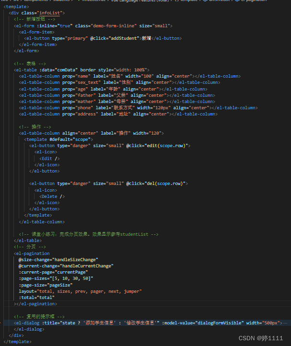Click the closing </el-table> tag

pos(28,241)
